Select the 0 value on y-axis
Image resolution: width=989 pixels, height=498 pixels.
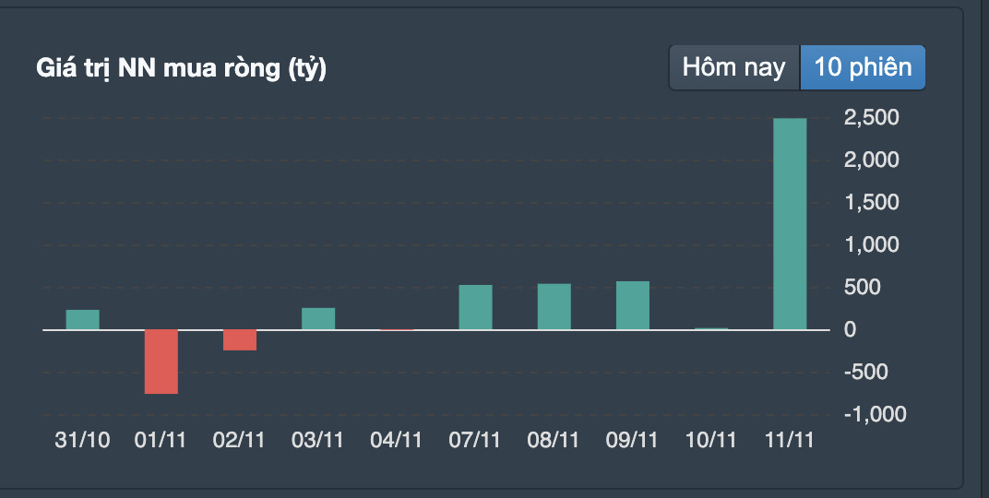click(850, 329)
